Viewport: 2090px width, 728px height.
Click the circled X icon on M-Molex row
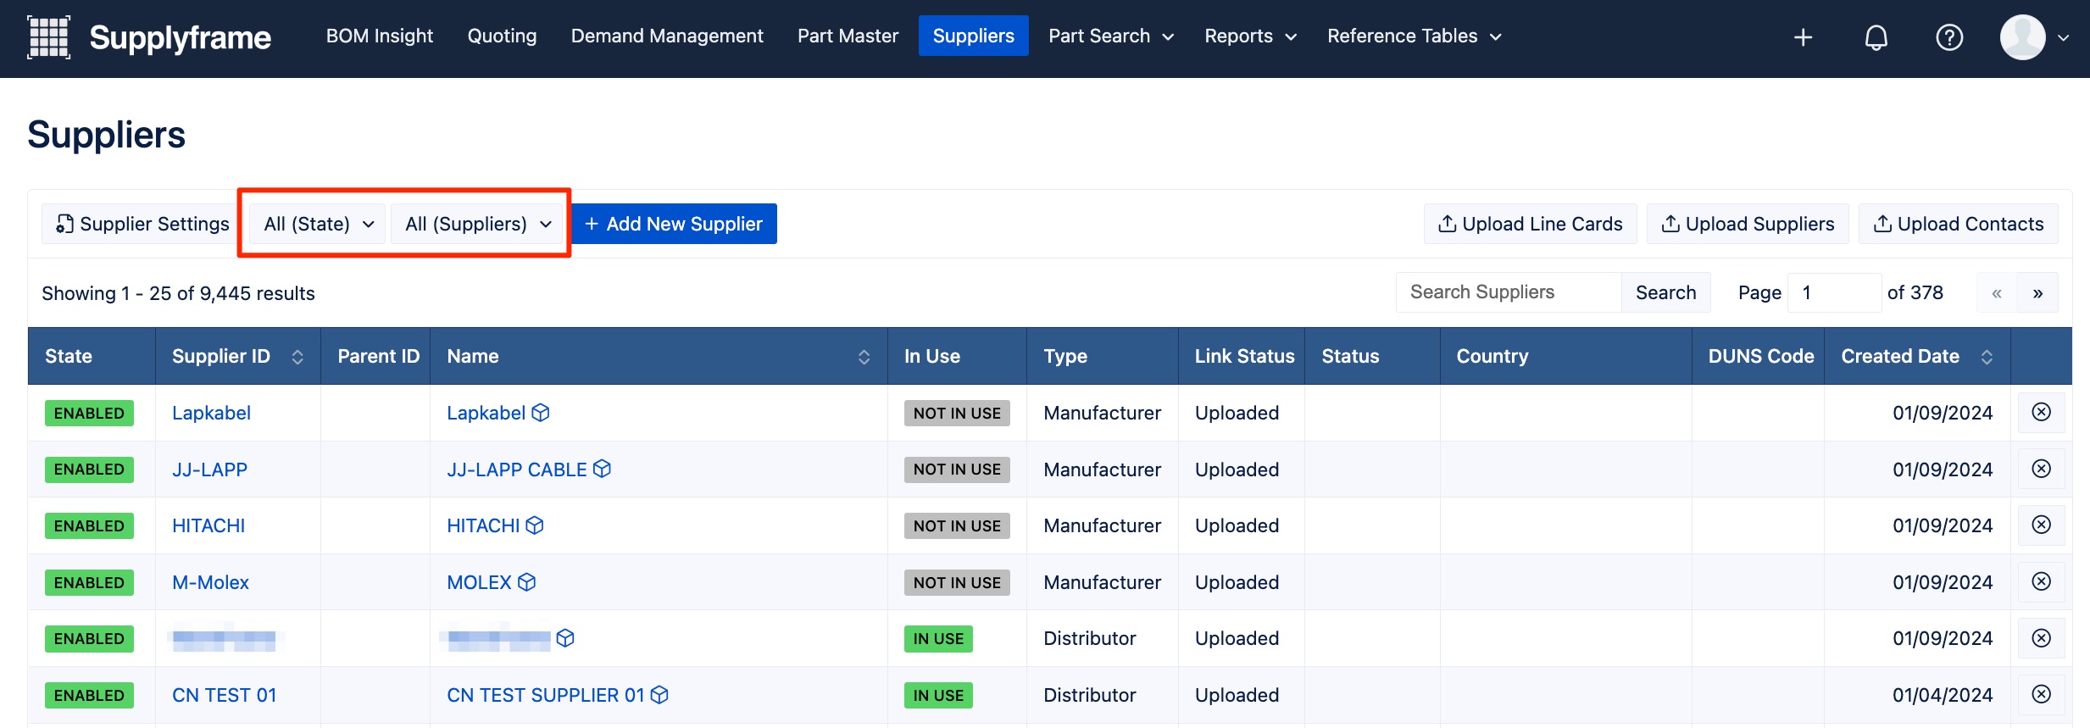pyautogui.click(x=2041, y=581)
